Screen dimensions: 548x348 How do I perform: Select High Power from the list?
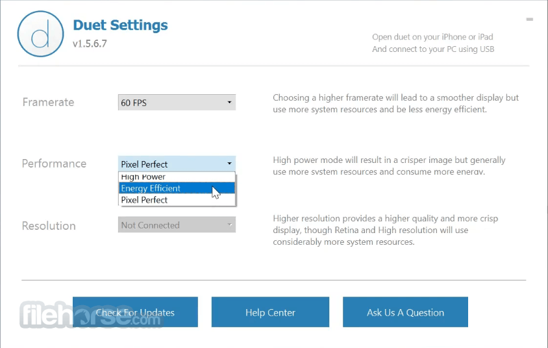(x=177, y=177)
